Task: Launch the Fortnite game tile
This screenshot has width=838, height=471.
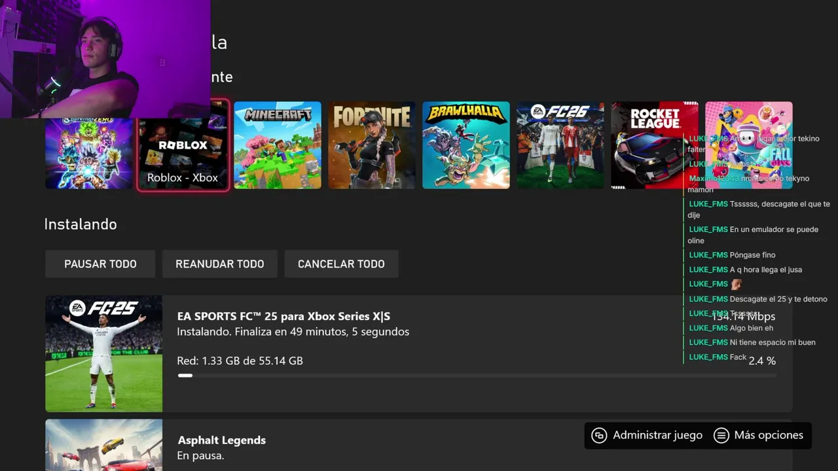Action: pos(372,145)
